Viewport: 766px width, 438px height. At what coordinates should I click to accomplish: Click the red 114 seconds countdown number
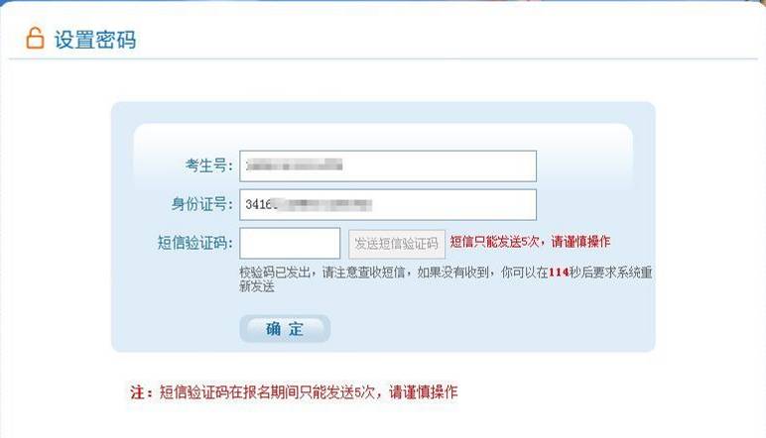559,273
